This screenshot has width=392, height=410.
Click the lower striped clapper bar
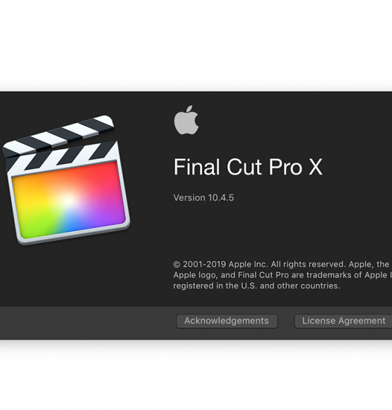click(x=62, y=157)
